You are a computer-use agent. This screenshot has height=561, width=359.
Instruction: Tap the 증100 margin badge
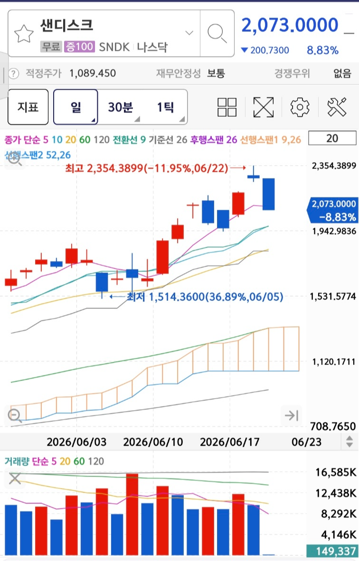tap(79, 47)
